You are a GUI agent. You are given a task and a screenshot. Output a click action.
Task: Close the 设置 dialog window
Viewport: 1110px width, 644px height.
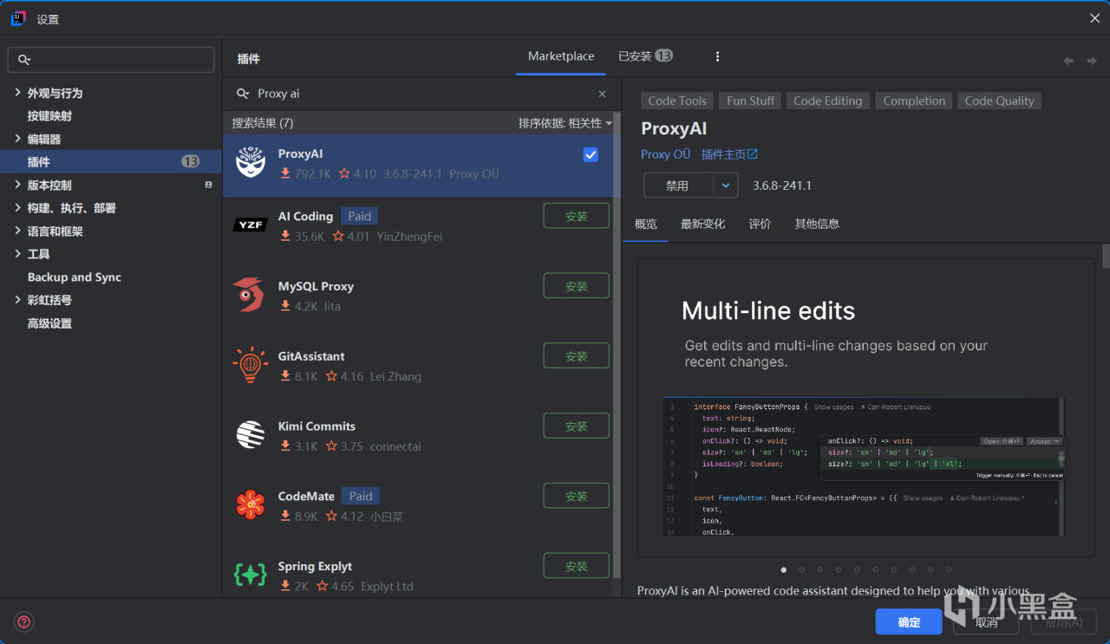click(1094, 18)
